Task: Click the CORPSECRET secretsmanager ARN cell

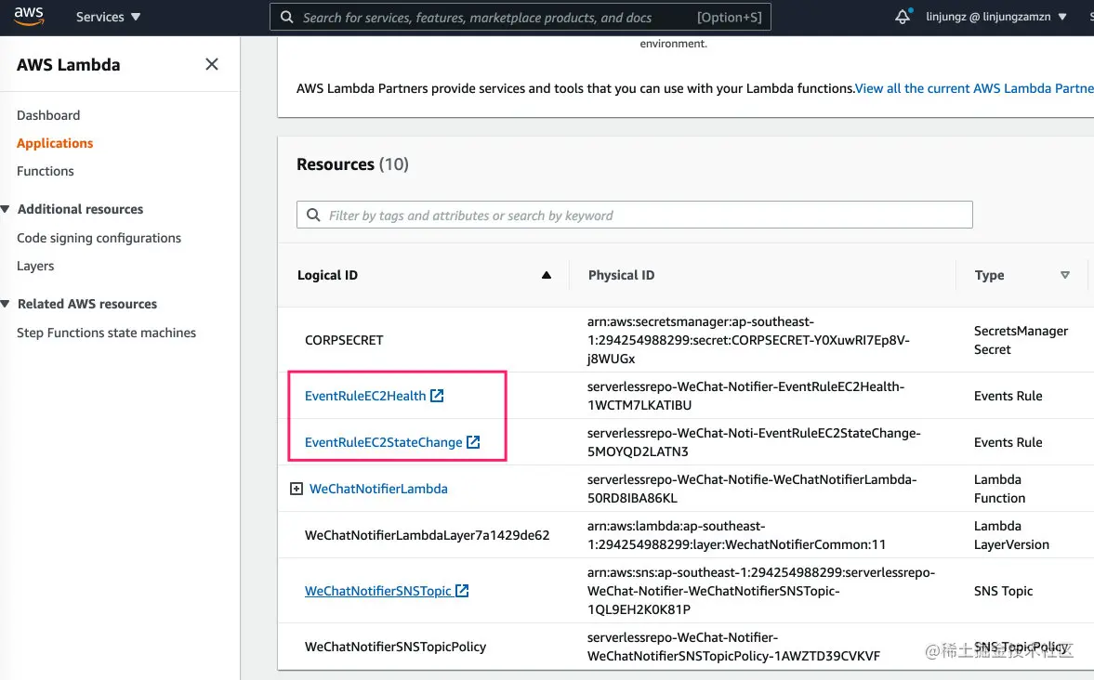Action: tap(748, 340)
